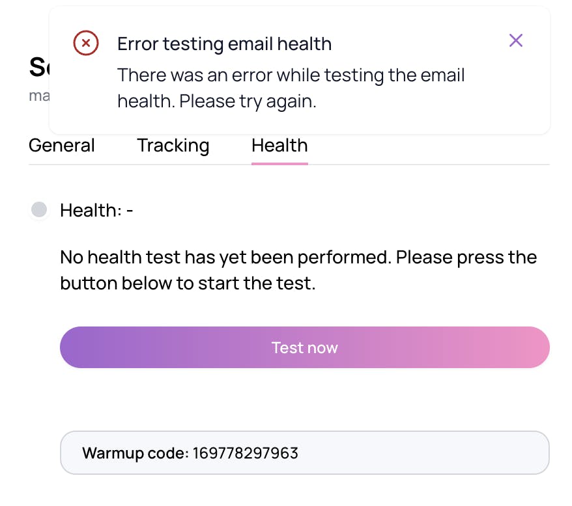Click the "Error testing email health" title
The image size is (572, 506).
[224, 44]
